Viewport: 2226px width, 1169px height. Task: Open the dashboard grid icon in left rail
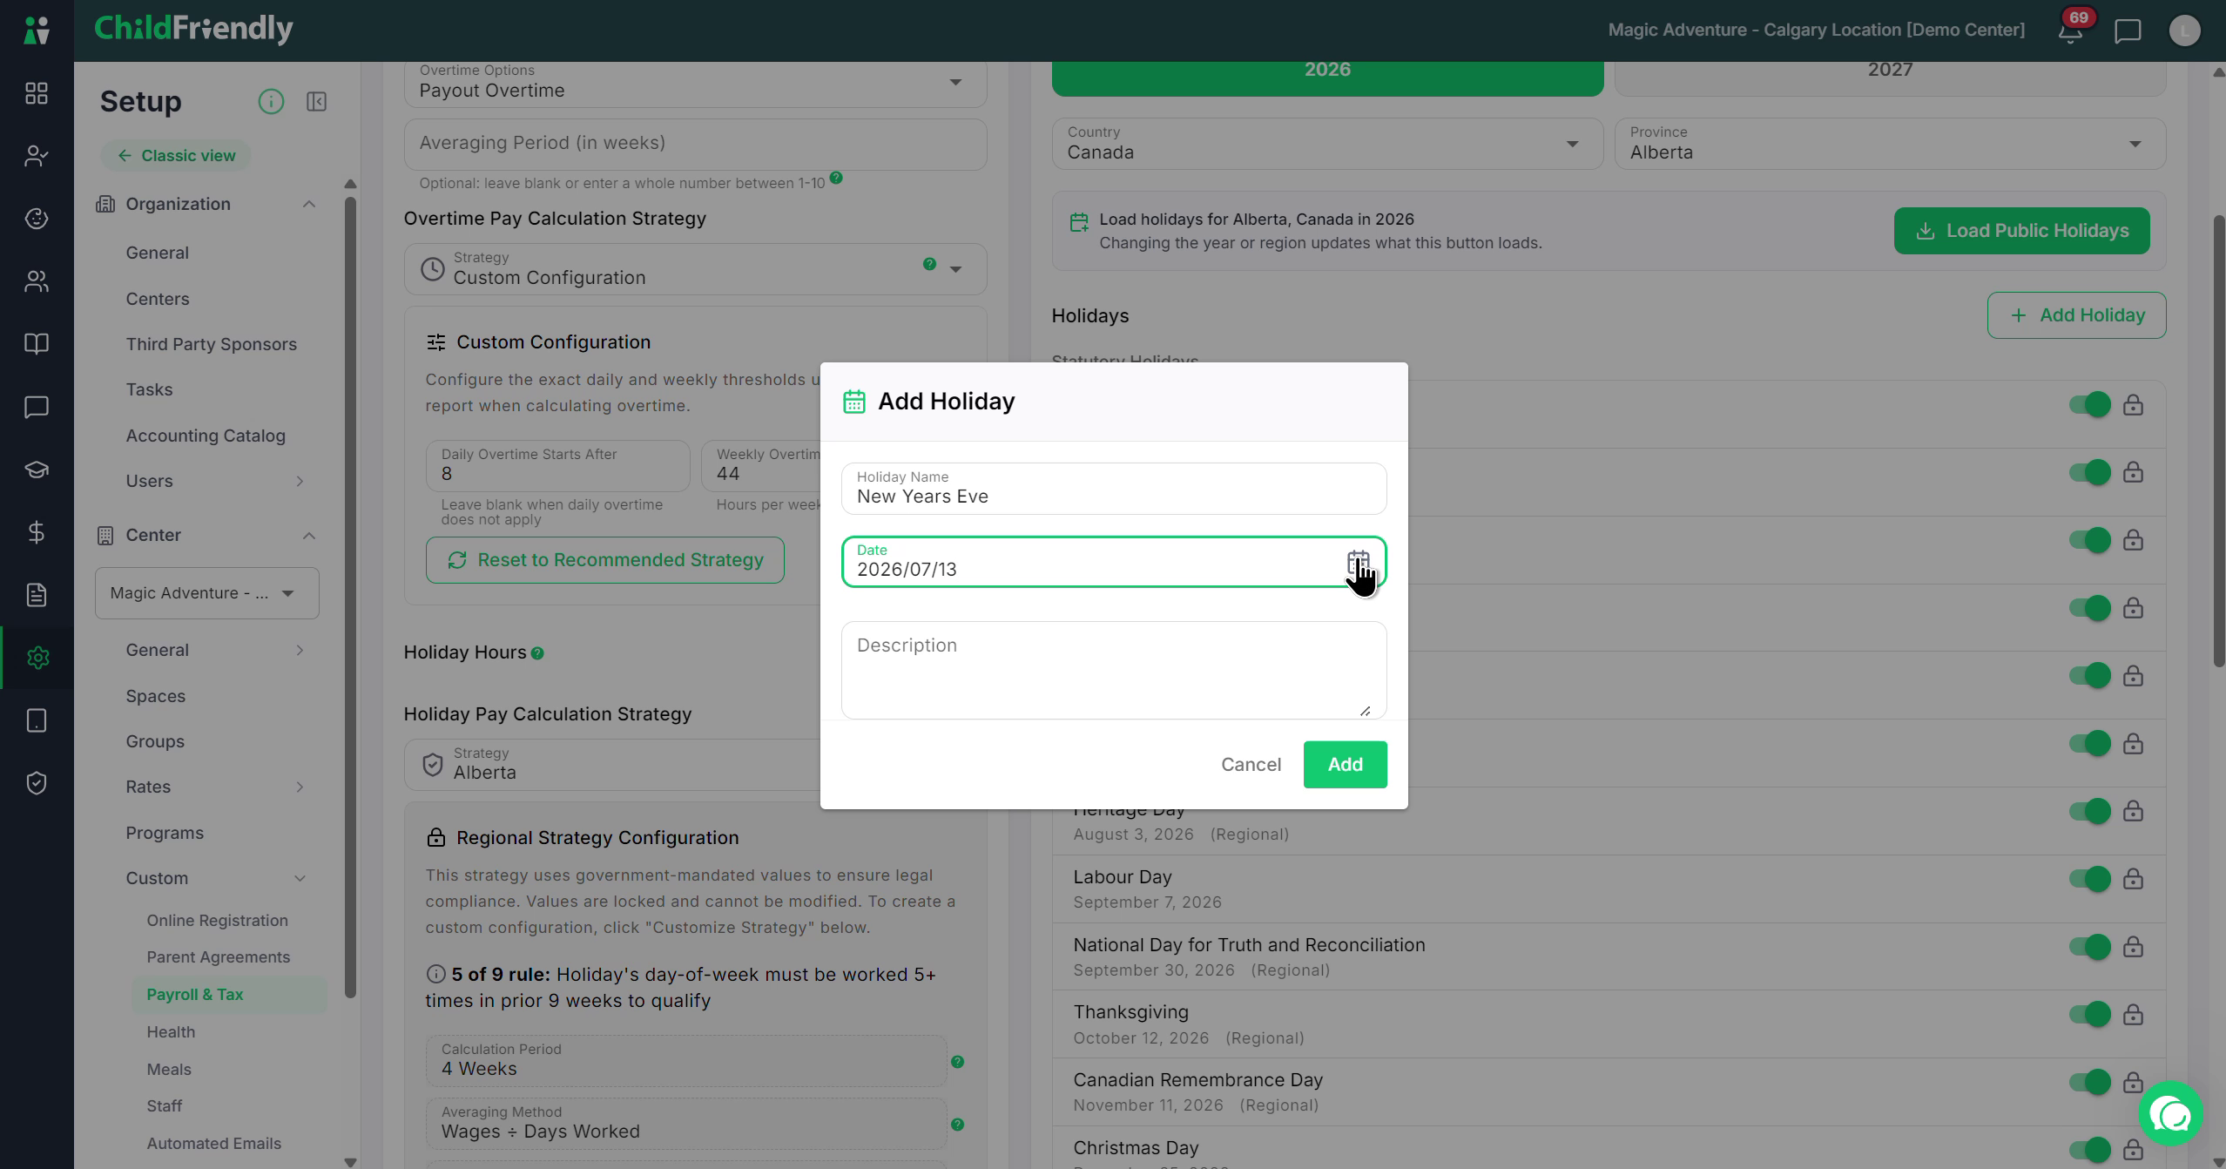[37, 93]
